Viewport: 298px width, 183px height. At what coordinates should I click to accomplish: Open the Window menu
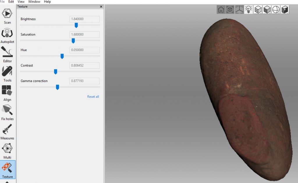pos(34,2)
